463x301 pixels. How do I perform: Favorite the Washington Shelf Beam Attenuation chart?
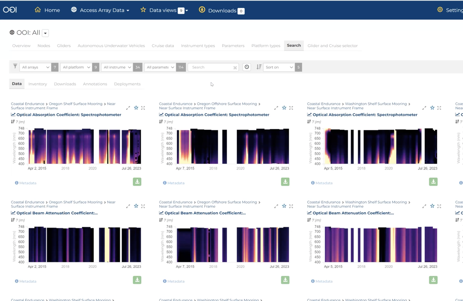click(432, 206)
